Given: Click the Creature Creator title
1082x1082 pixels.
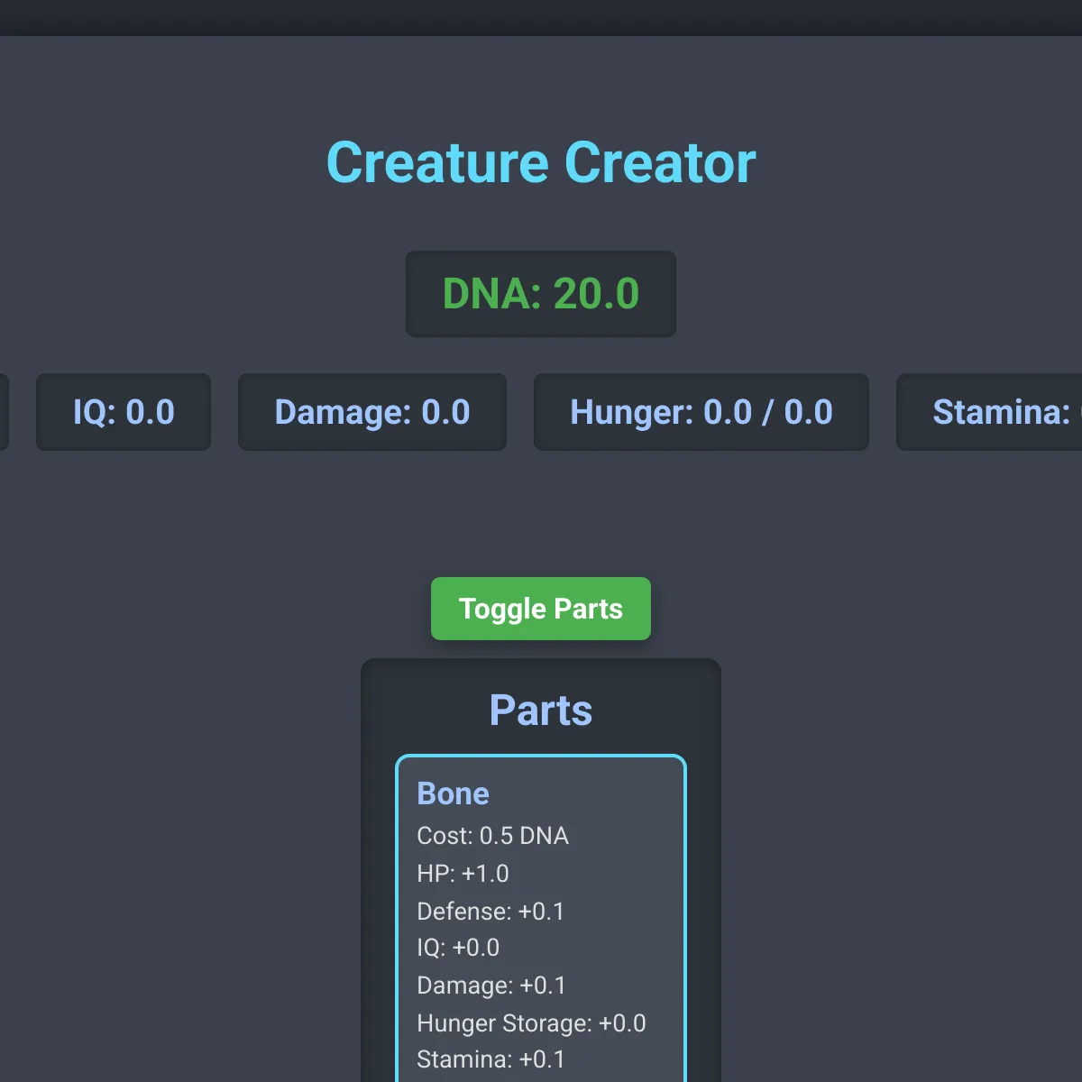Looking at the screenshot, I should 540,163.
